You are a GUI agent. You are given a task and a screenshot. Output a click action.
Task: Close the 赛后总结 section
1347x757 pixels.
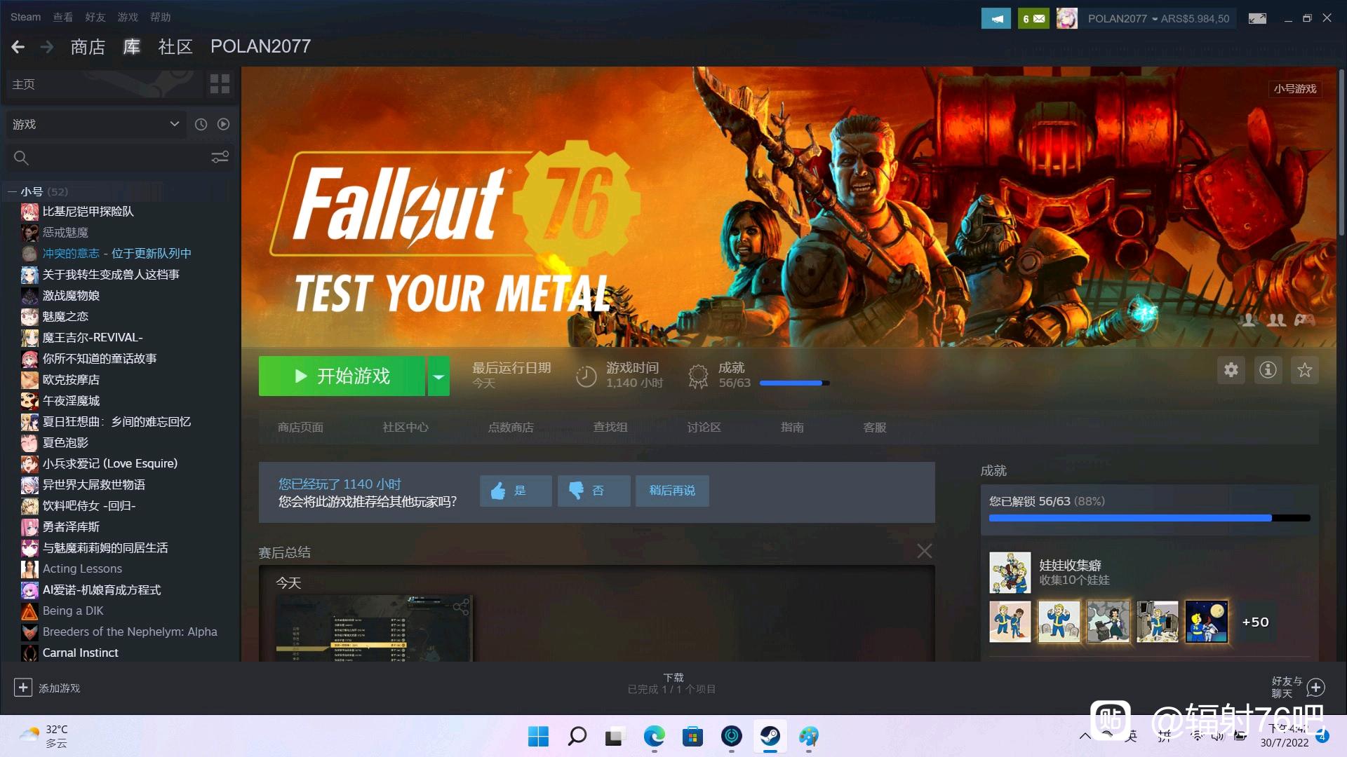[925, 552]
